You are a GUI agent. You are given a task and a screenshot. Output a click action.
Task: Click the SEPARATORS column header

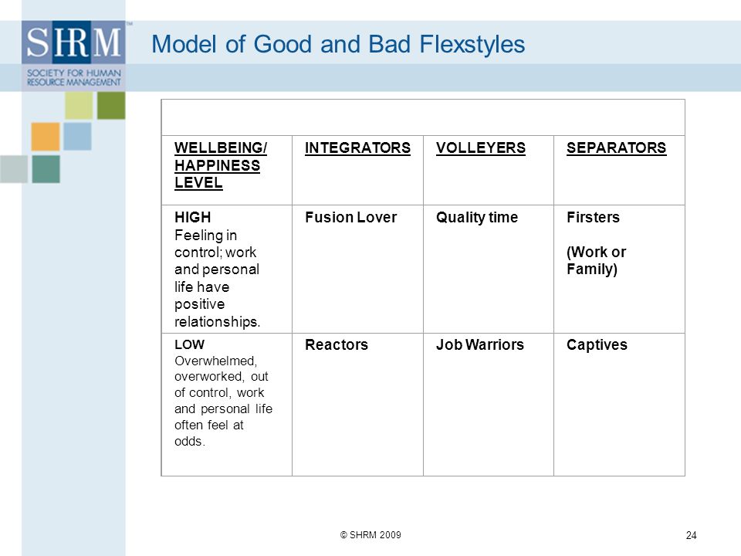pos(616,148)
